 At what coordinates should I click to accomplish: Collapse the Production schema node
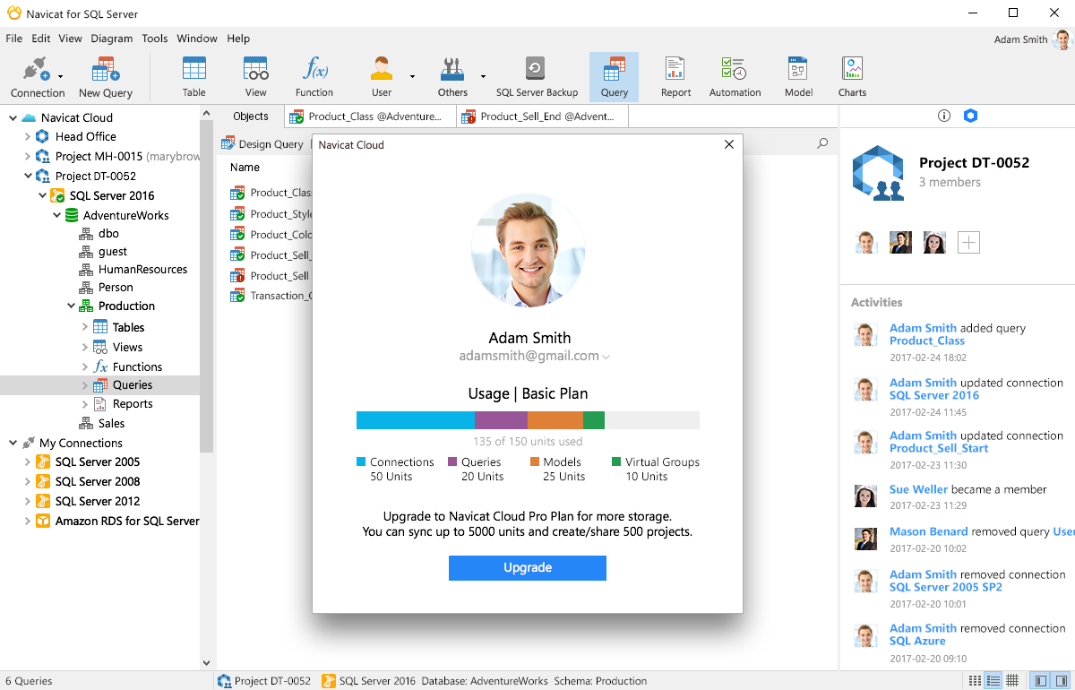click(71, 306)
